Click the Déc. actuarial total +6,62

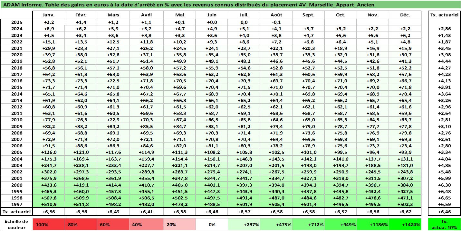405,212
